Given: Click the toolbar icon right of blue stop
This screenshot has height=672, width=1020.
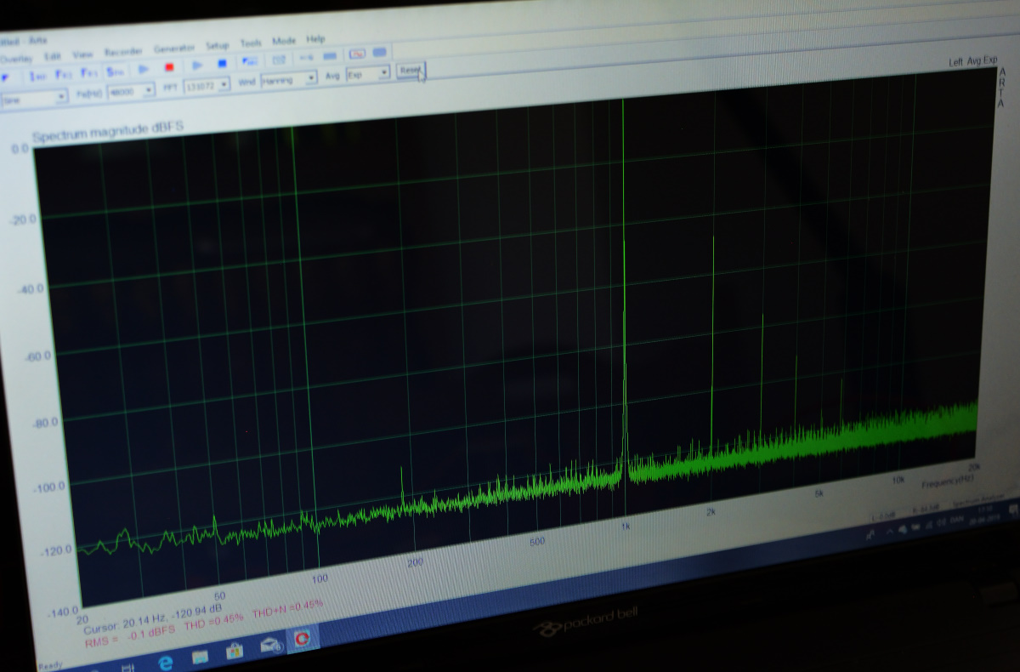Looking at the screenshot, I should (x=250, y=61).
